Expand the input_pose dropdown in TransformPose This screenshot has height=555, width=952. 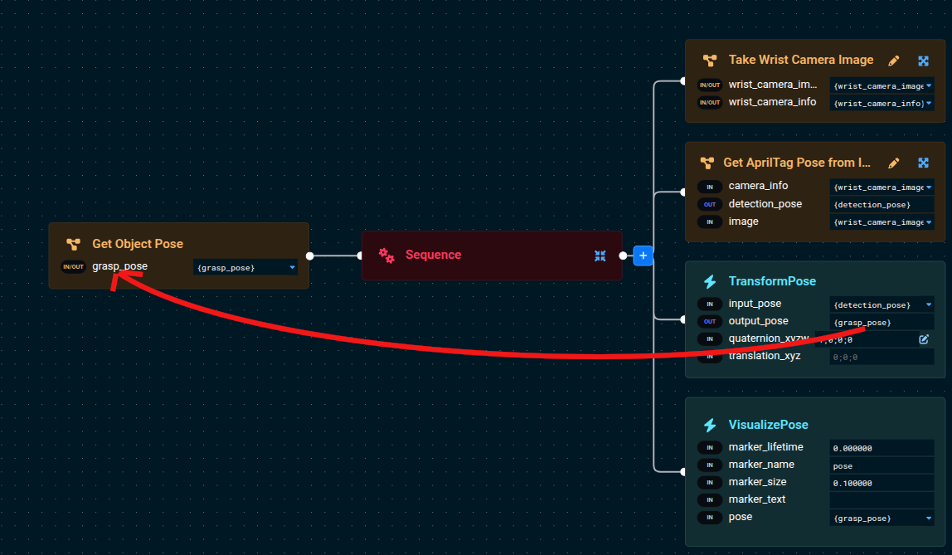(928, 304)
